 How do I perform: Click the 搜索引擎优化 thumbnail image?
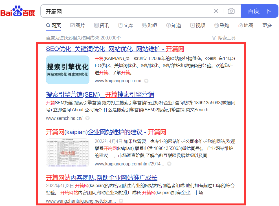[68, 70]
